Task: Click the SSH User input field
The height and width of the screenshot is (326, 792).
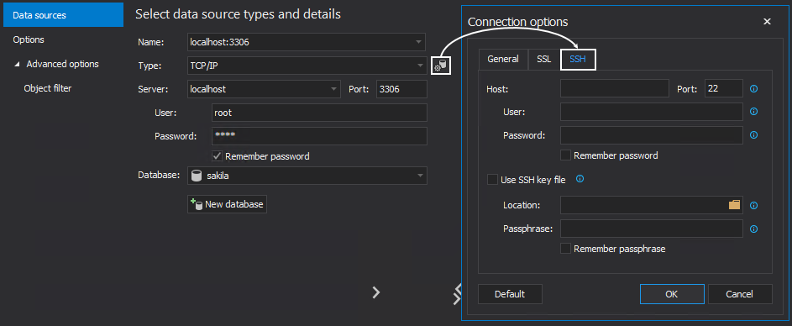Action: (x=652, y=112)
